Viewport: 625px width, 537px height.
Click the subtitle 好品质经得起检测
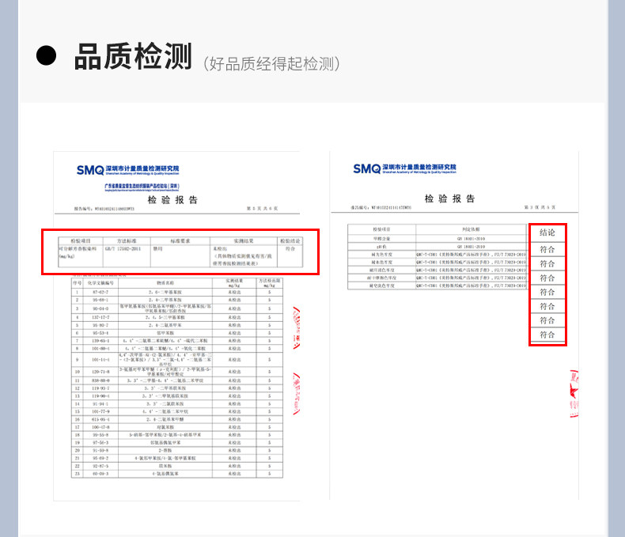tap(271, 63)
